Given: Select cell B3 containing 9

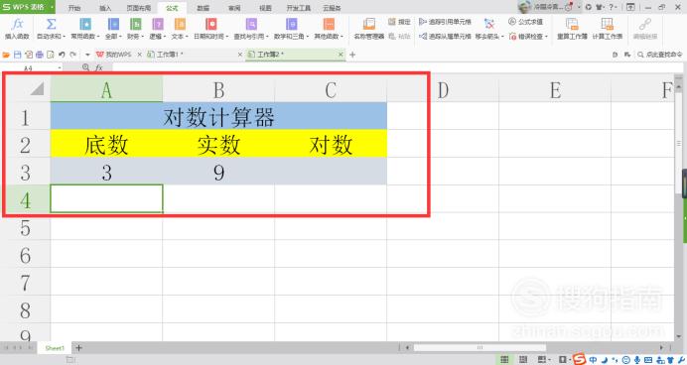Looking at the screenshot, I should (x=218, y=172).
